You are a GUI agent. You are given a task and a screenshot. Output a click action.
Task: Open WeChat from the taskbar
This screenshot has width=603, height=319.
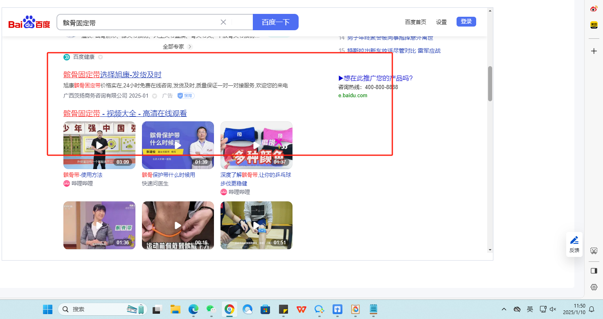[x=211, y=309]
